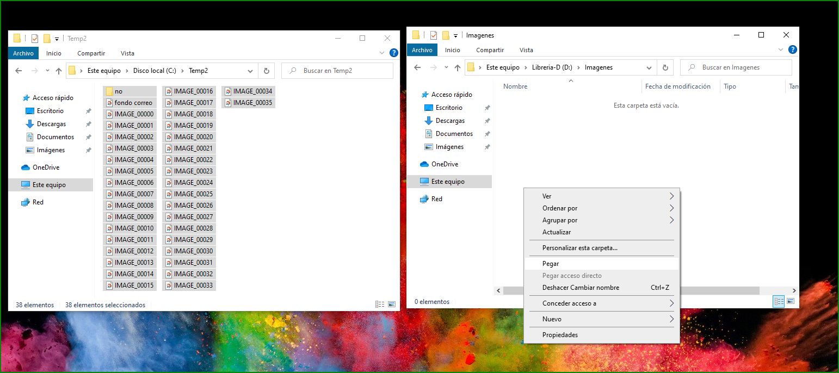The width and height of the screenshot is (839, 373).
Task: Select IMAGE_00035 in Temp2 window
Action: 248,103
